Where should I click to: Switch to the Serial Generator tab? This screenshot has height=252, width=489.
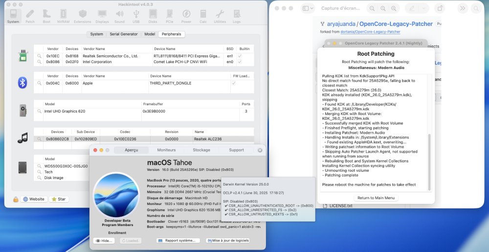[x=124, y=34]
